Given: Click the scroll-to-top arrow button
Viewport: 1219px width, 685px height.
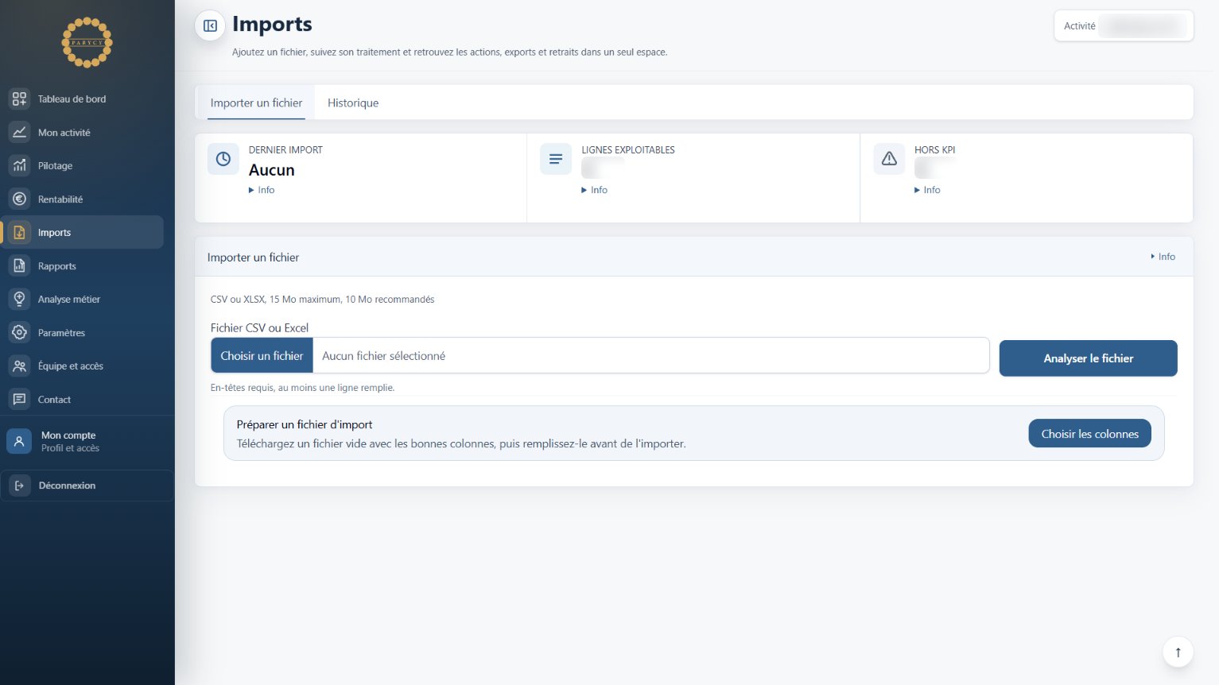Looking at the screenshot, I should click(1178, 652).
